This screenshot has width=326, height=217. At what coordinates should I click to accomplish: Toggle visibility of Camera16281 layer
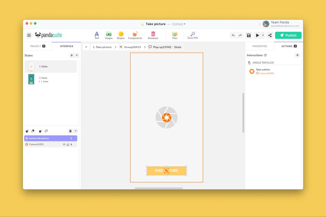pos(64,144)
